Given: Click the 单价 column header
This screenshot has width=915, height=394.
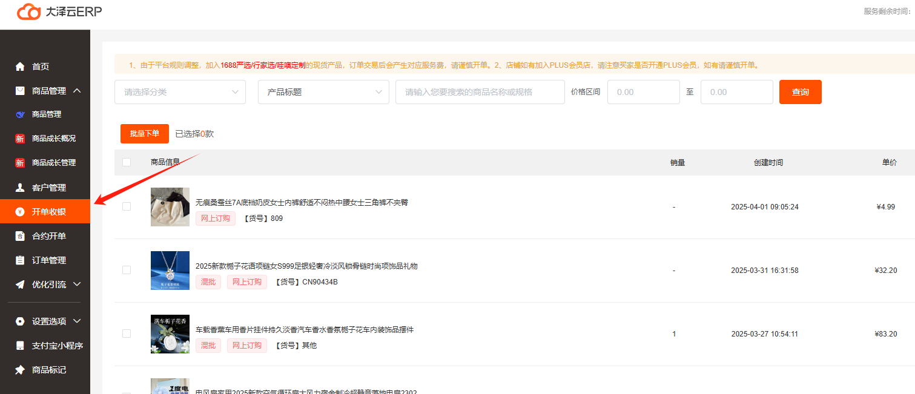Looking at the screenshot, I should click(x=890, y=163).
